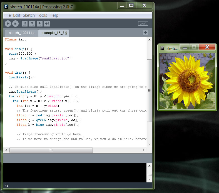Image resolution: width=219 pixels, height=193 pixels.
Task: Click the sunflower image in sketch window
Action: point(187,81)
